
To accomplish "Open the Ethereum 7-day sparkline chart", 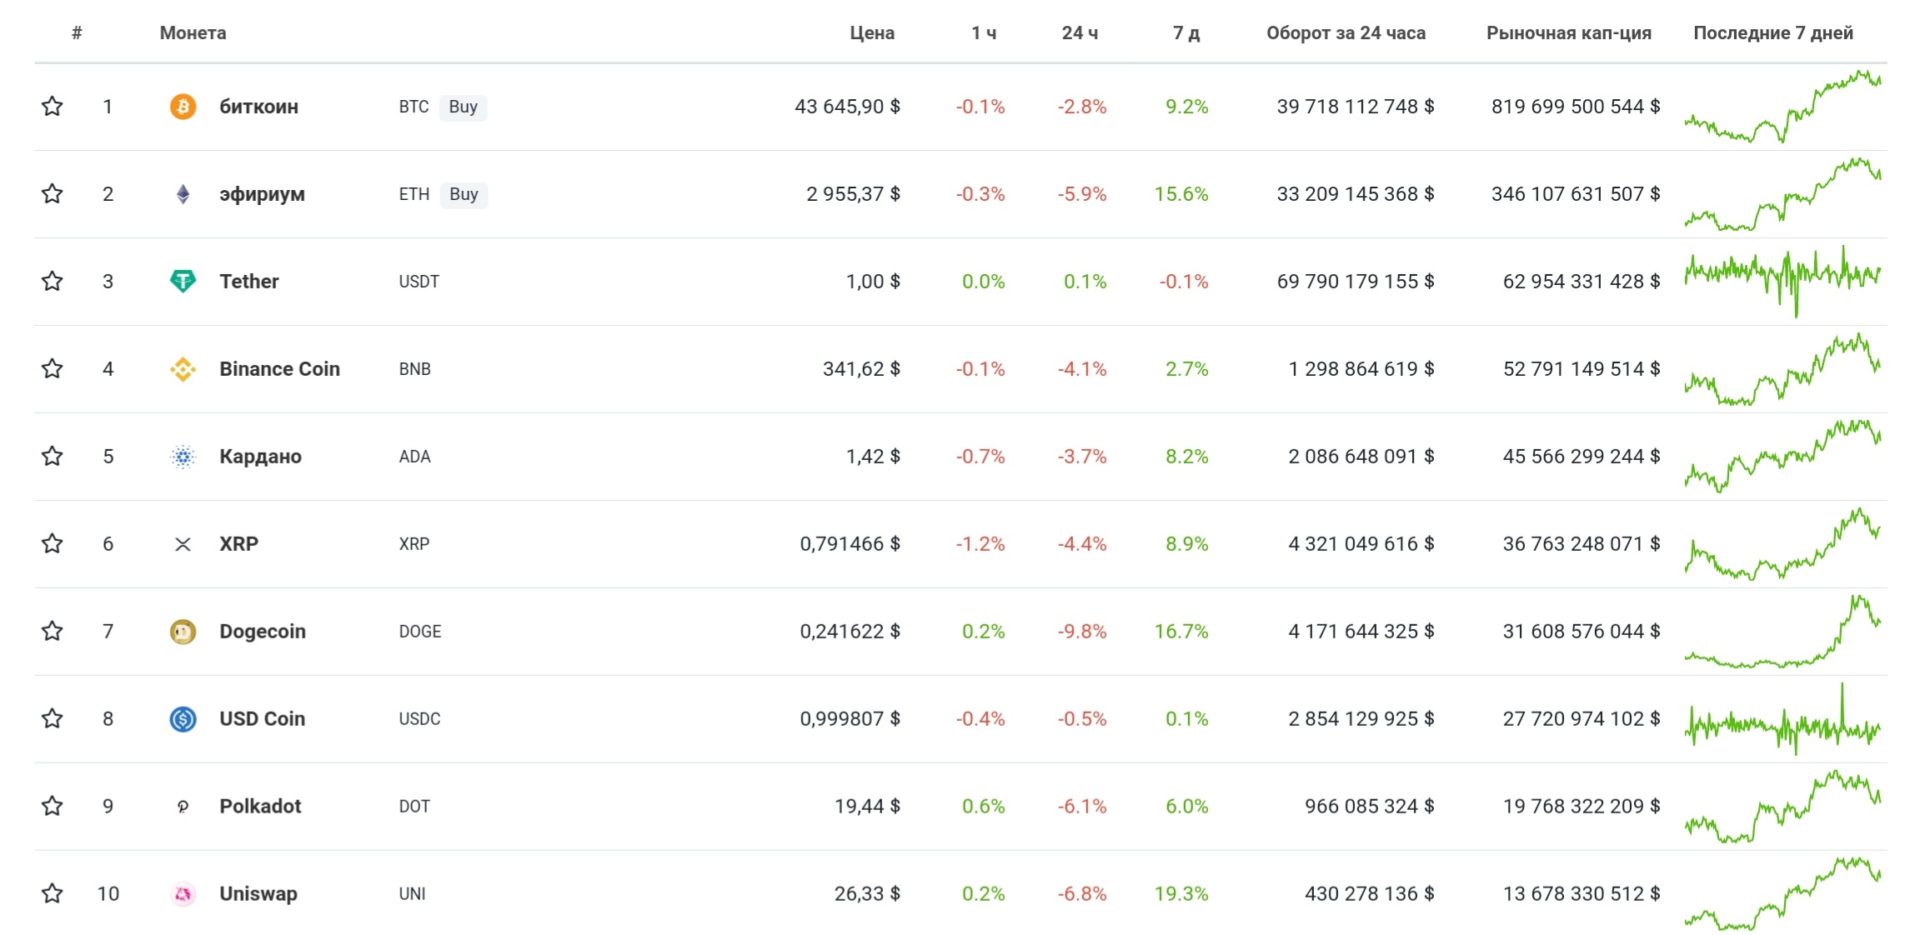I will [1782, 194].
